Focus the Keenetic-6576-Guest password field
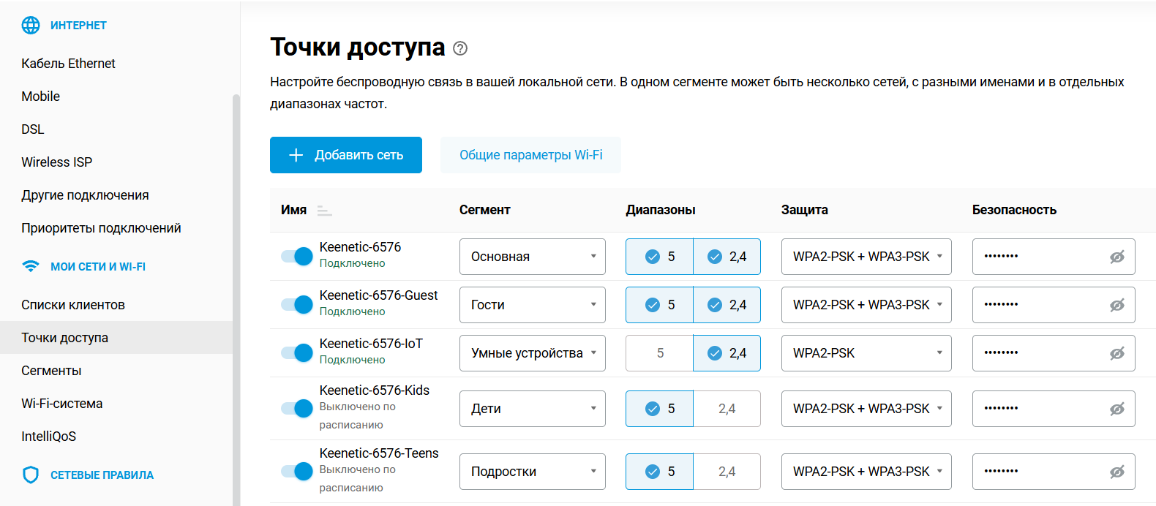The width and height of the screenshot is (1156, 506). (1054, 305)
